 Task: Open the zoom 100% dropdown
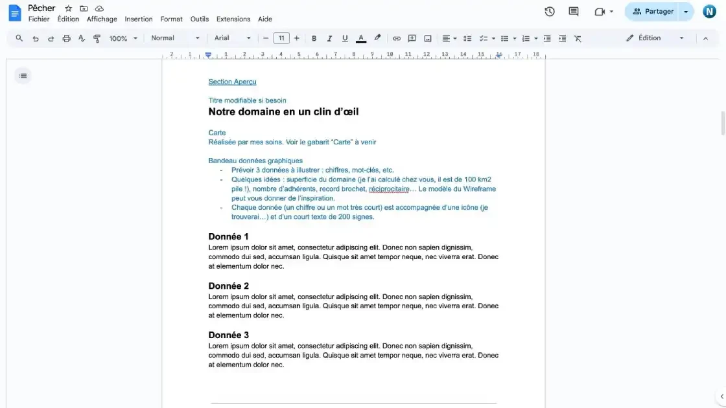coord(123,38)
